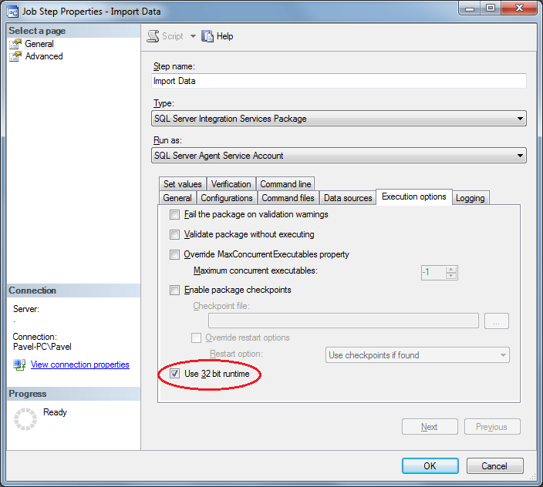Switch to the Logging tab
This screenshot has width=543, height=487.
tap(470, 198)
